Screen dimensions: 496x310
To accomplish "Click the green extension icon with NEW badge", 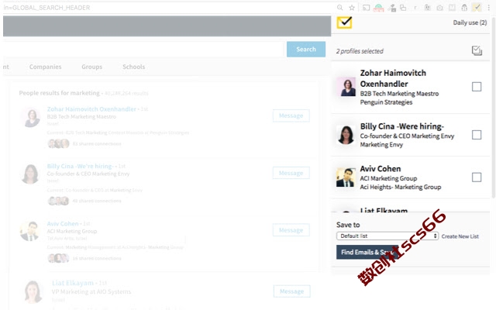I will [x=379, y=8].
